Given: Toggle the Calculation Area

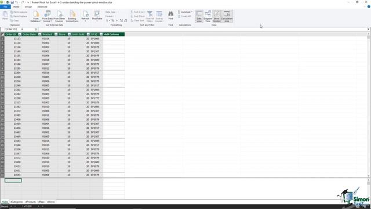Looking at the screenshot, I should [x=227, y=16].
